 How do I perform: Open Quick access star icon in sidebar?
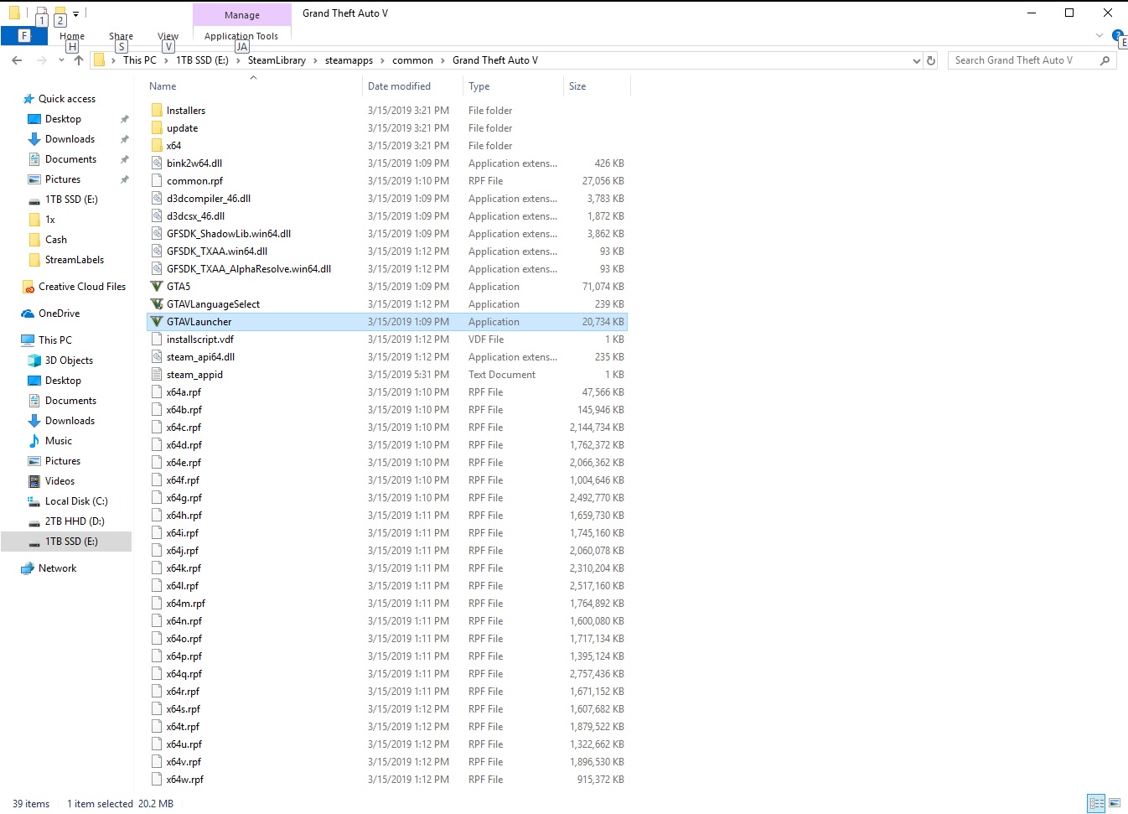click(28, 99)
